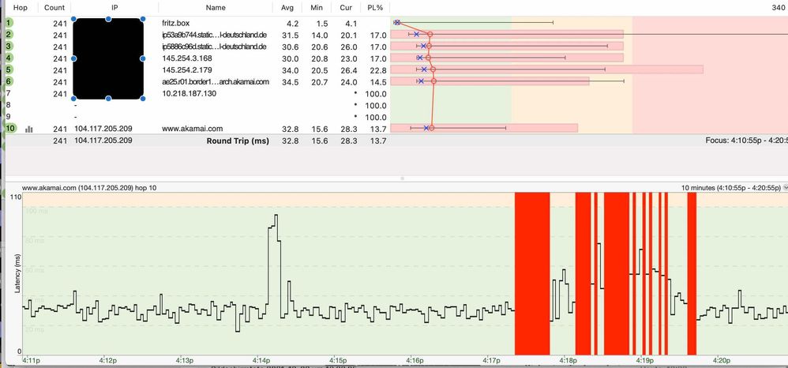The width and height of the screenshot is (788, 368).
Task: Click the hop 5 latency bar in the trace graph
Action: [x=546, y=69]
